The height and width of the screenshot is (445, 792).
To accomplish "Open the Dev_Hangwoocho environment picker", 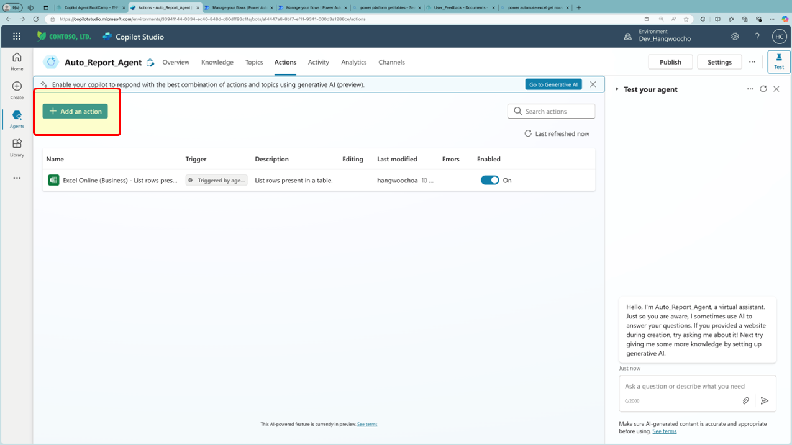I will pos(665,38).
